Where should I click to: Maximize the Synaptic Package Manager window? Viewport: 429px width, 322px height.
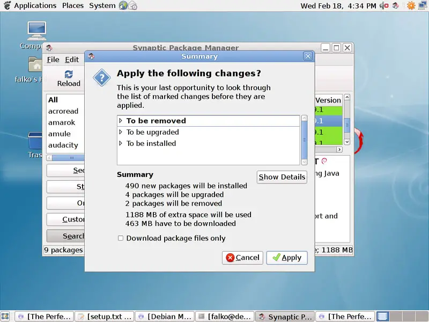(x=336, y=48)
